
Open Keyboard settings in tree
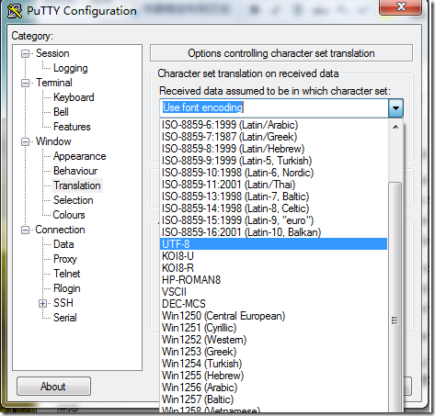[x=74, y=97]
